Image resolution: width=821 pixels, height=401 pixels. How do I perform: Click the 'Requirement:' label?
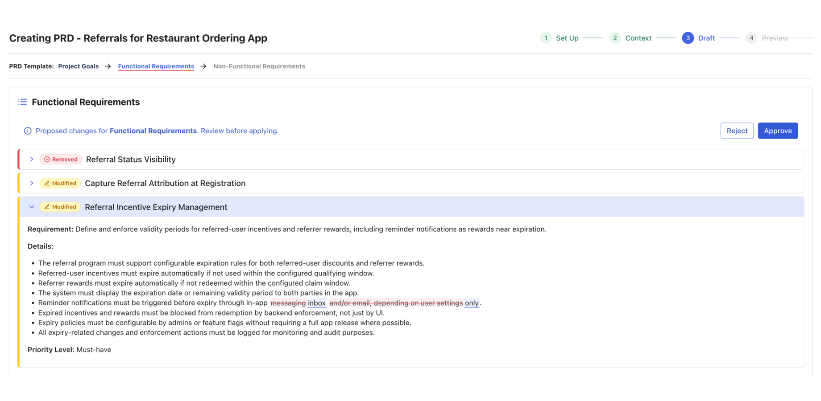pos(50,229)
